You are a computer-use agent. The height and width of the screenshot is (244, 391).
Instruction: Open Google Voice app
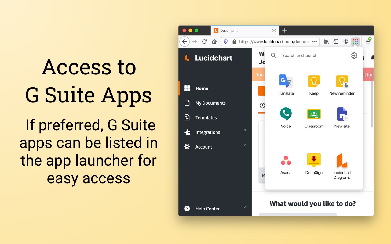pos(286,118)
